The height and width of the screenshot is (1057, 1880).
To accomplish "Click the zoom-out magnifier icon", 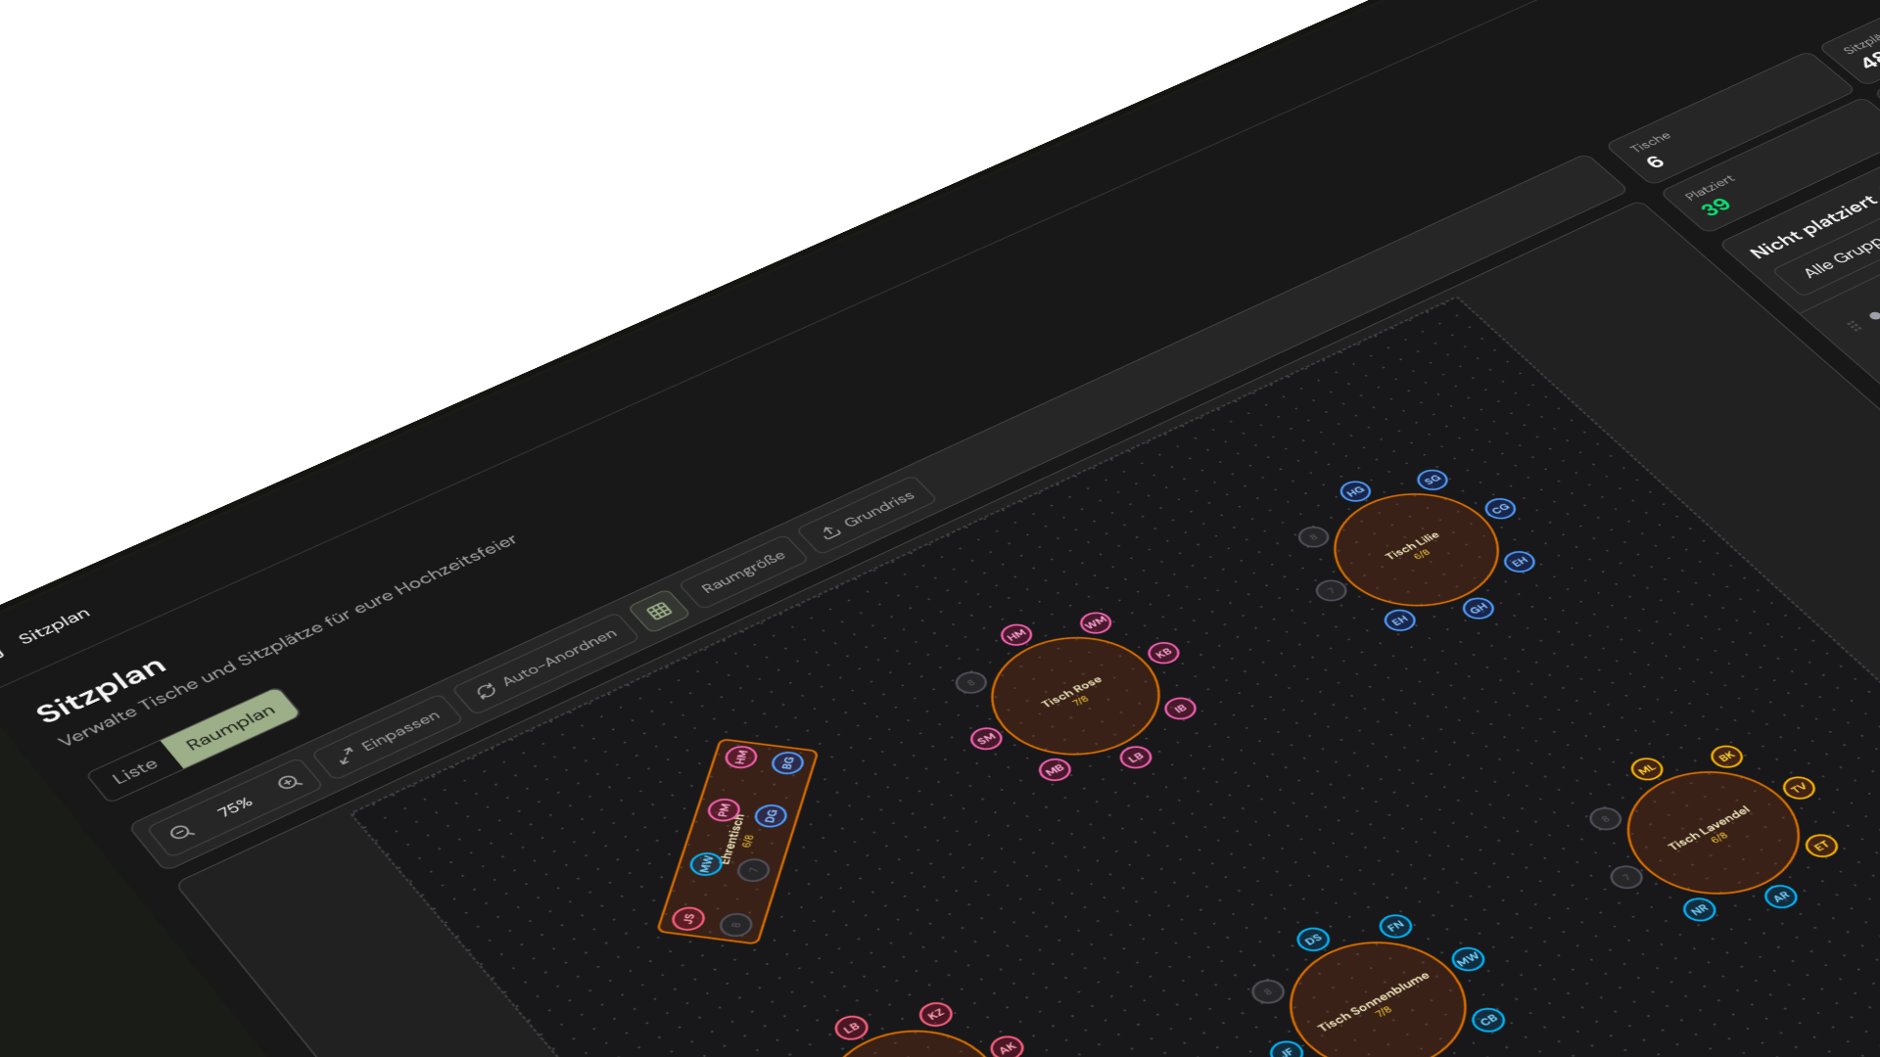I will [x=183, y=830].
